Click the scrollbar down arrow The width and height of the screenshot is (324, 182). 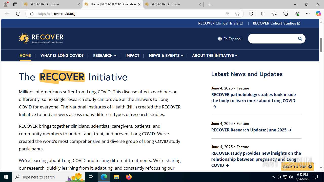pos(321,168)
